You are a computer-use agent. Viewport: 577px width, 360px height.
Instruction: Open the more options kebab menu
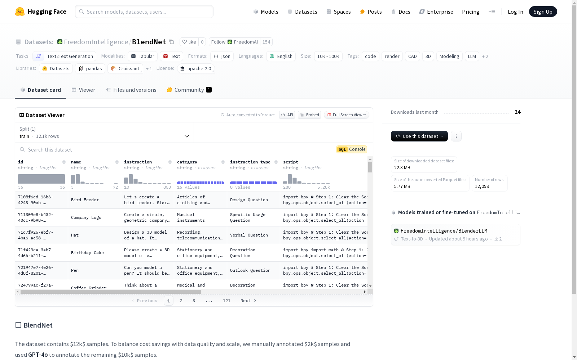tap(456, 136)
